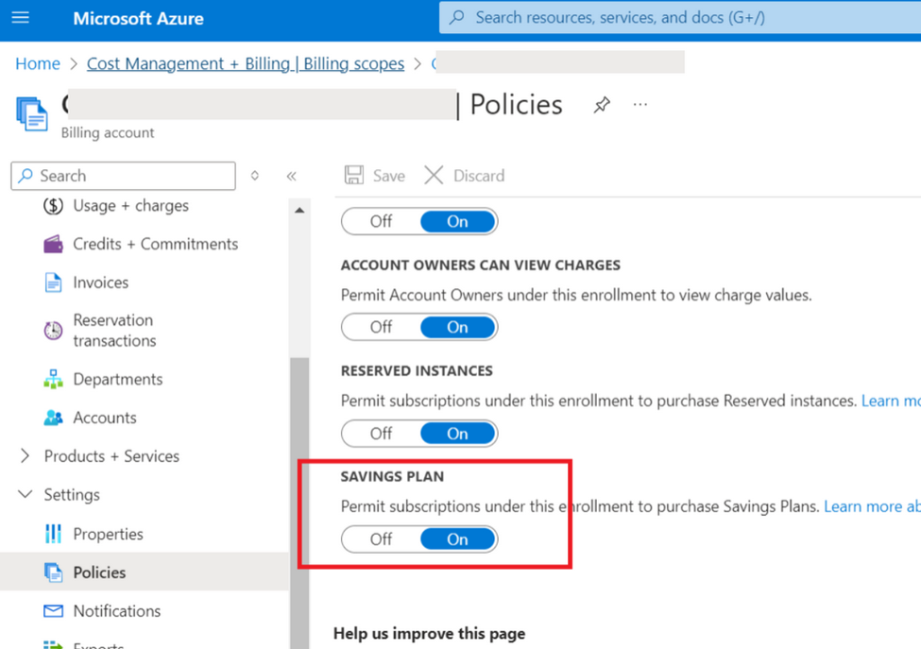Open the more options ellipsis next to Policies
Viewport: 921px width, 649px height.
640,105
